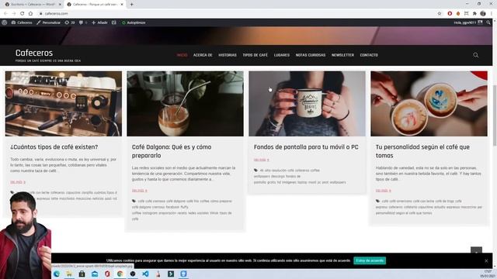The width and height of the screenshot is (497, 279).
Task: Open the Chrome profile avatar
Action: tap(483, 13)
